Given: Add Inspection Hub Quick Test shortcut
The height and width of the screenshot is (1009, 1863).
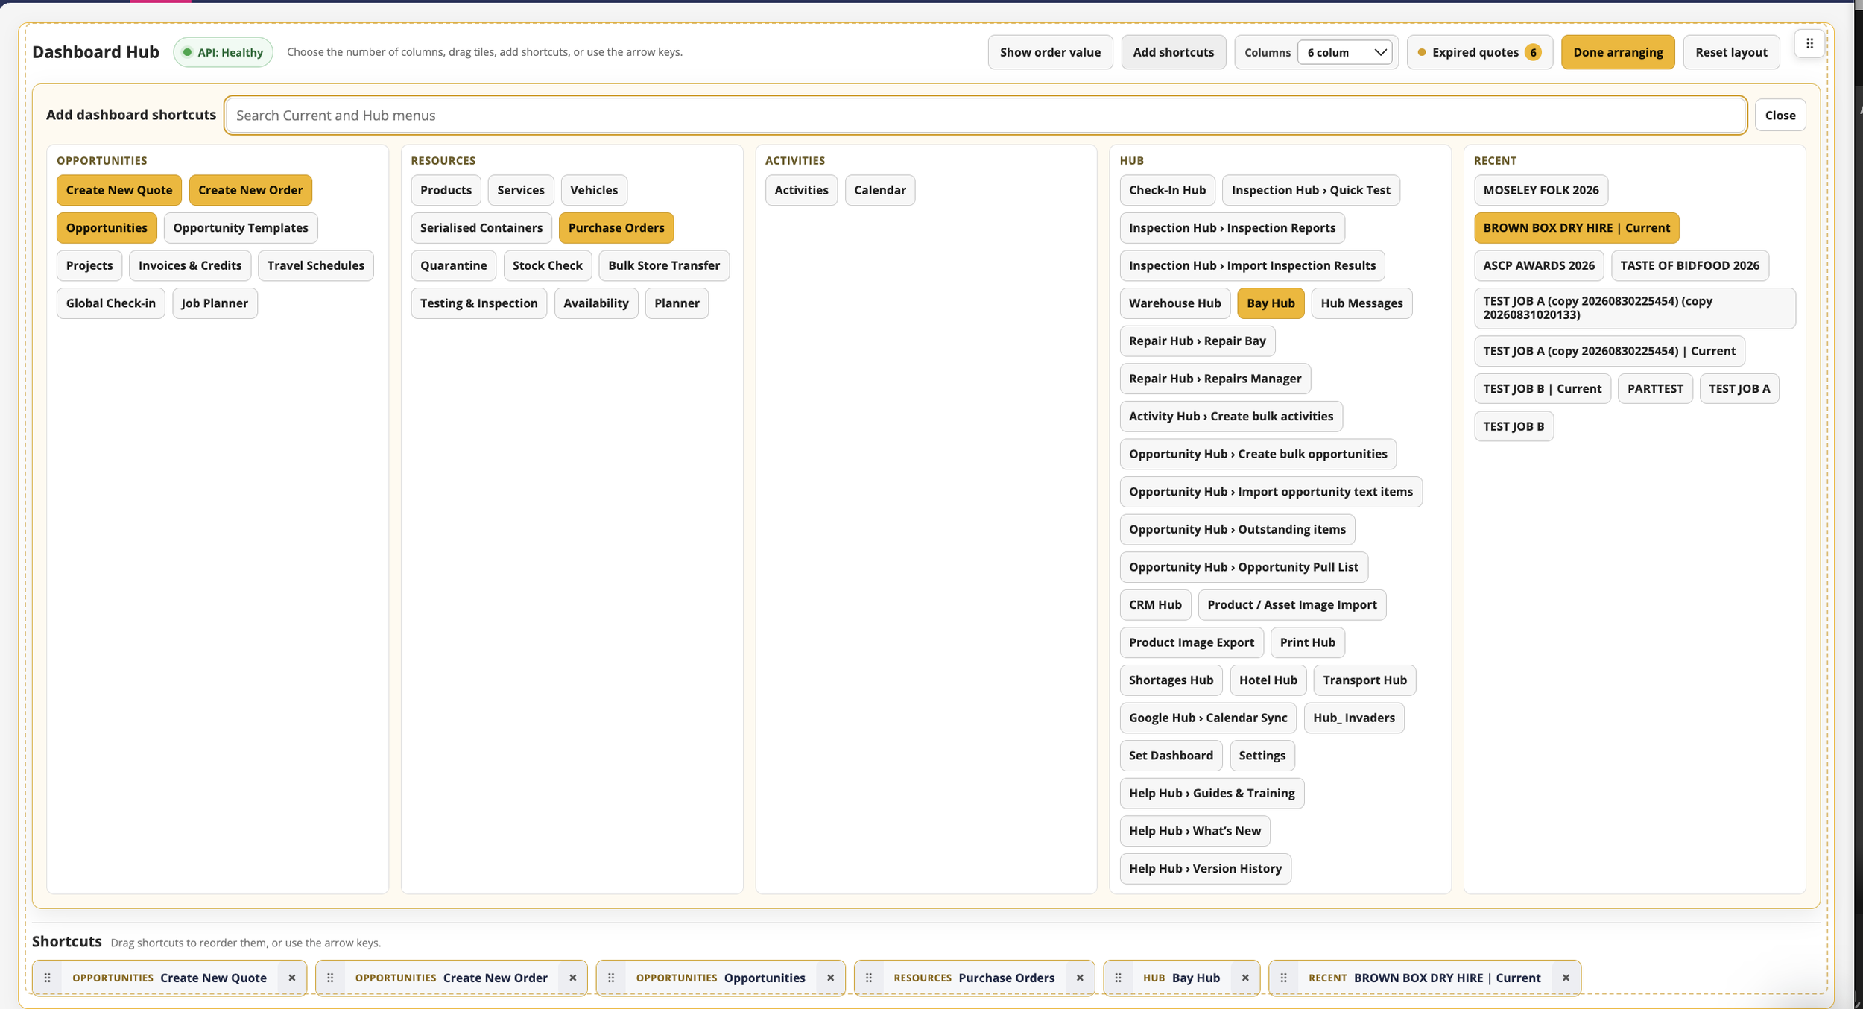Looking at the screenshot, I should [x=1311, y=190].
